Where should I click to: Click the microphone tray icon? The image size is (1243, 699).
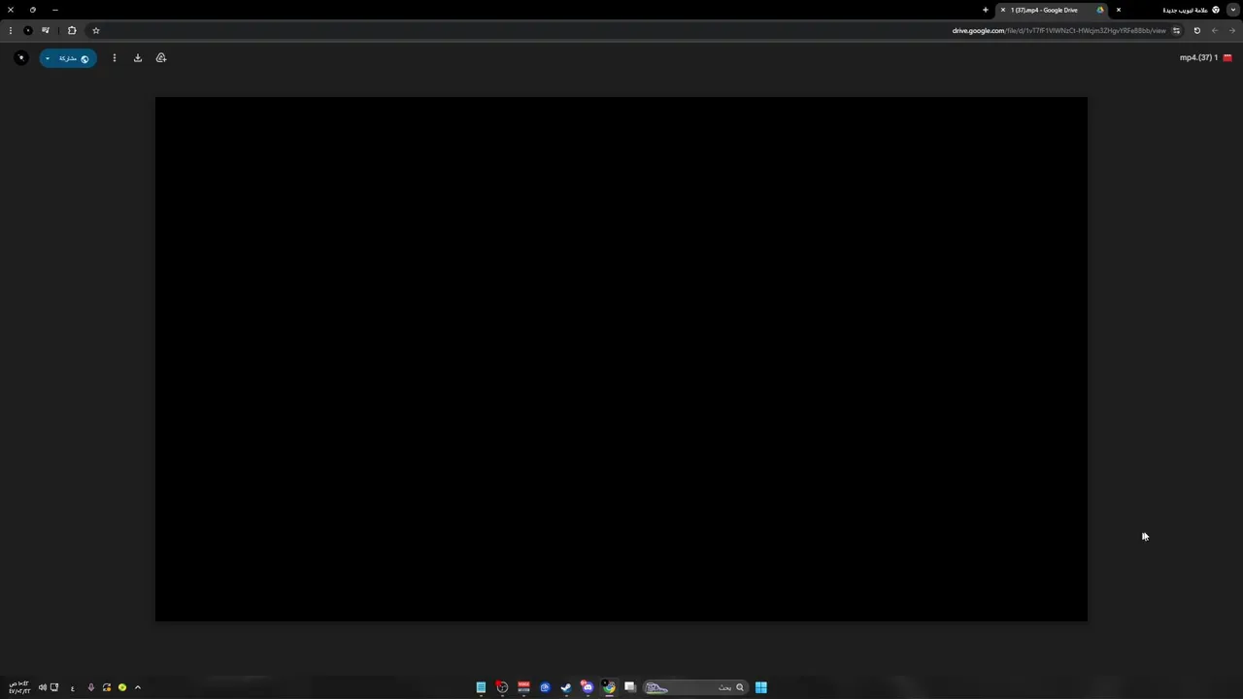coord(91,687)
